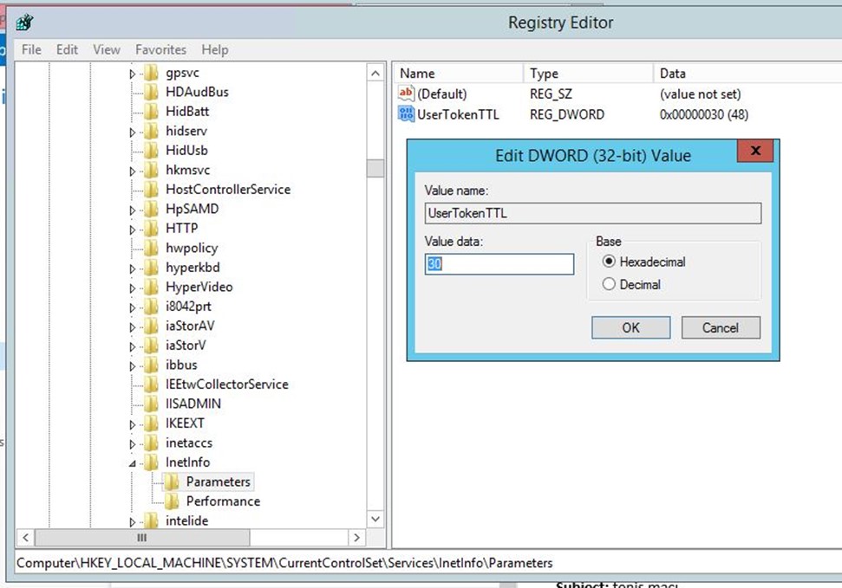Open the Favorites menu
842x588 pixels.
tap(160, 49)
